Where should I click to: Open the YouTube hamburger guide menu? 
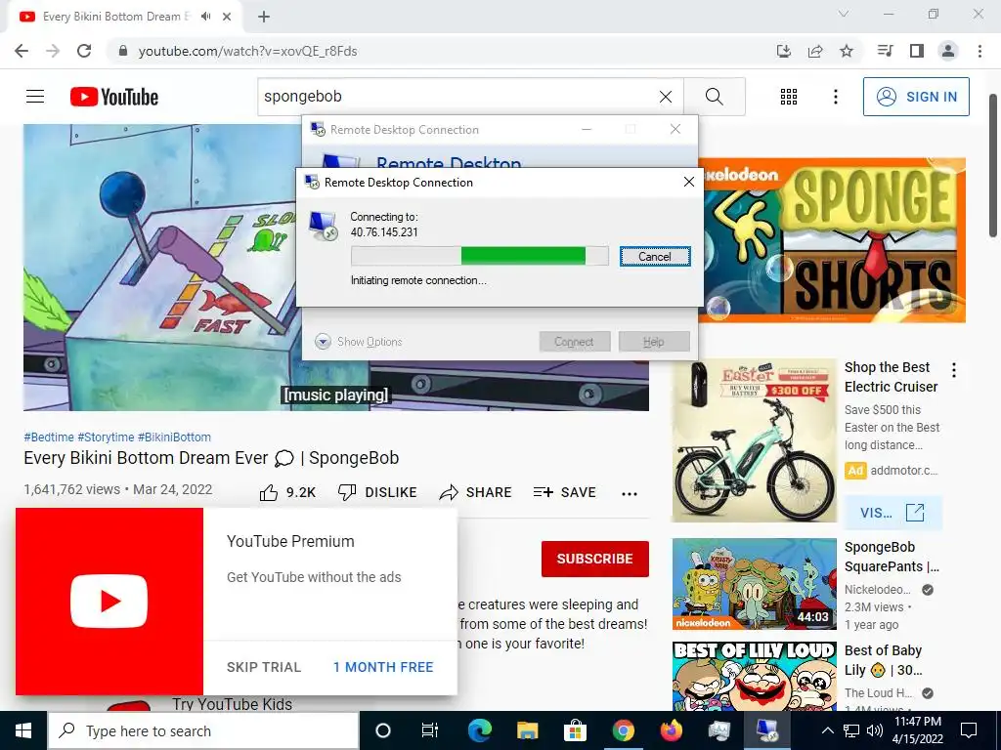point(35,97)
